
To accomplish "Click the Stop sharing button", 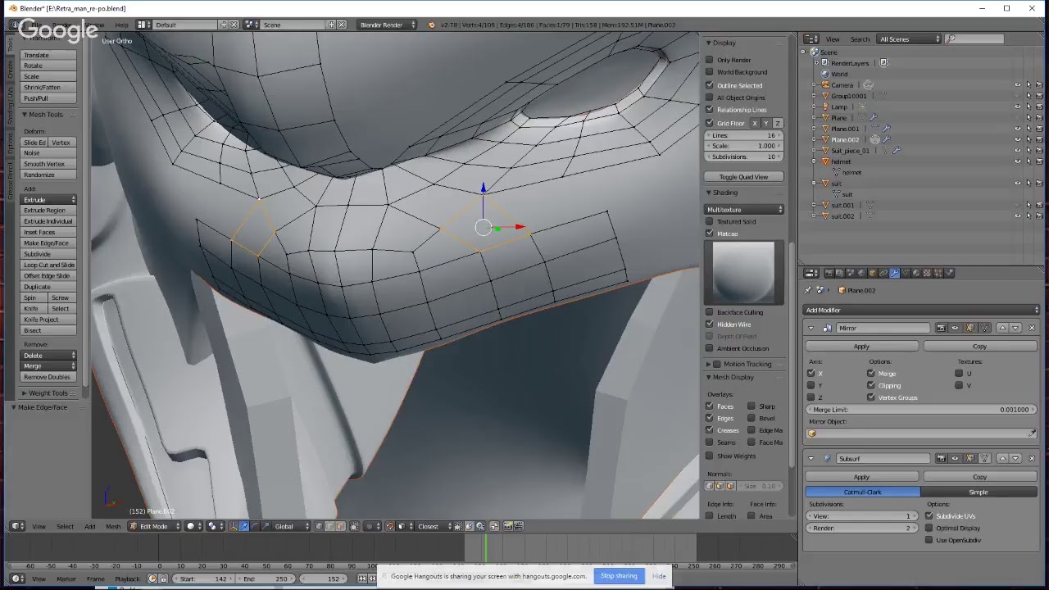I will pyautogui.click(x=619, y=576).
